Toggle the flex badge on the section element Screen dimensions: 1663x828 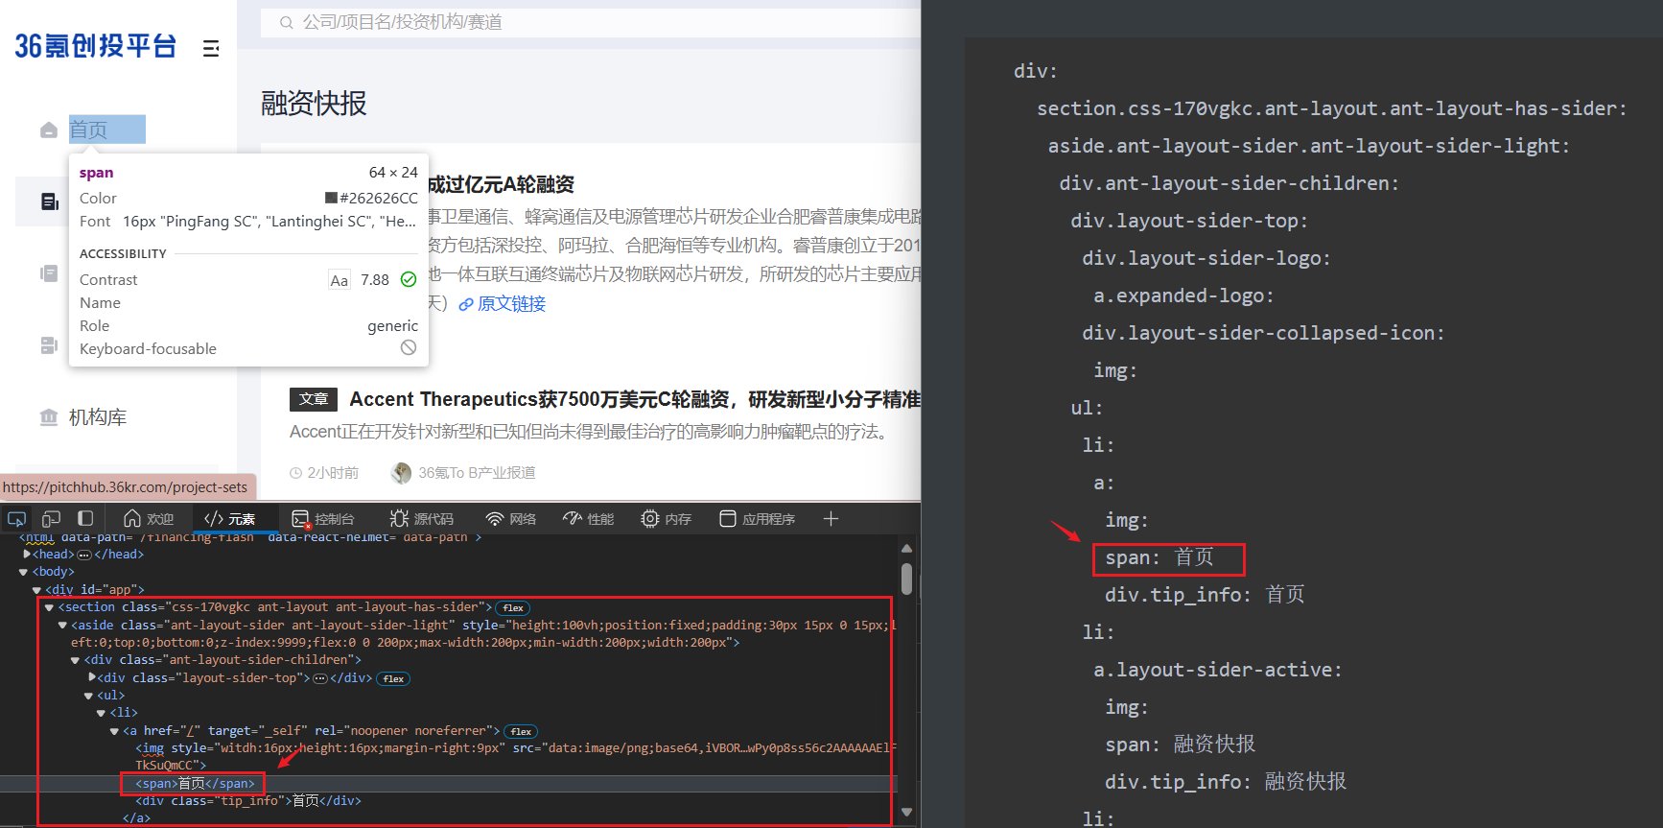point(513,607)
